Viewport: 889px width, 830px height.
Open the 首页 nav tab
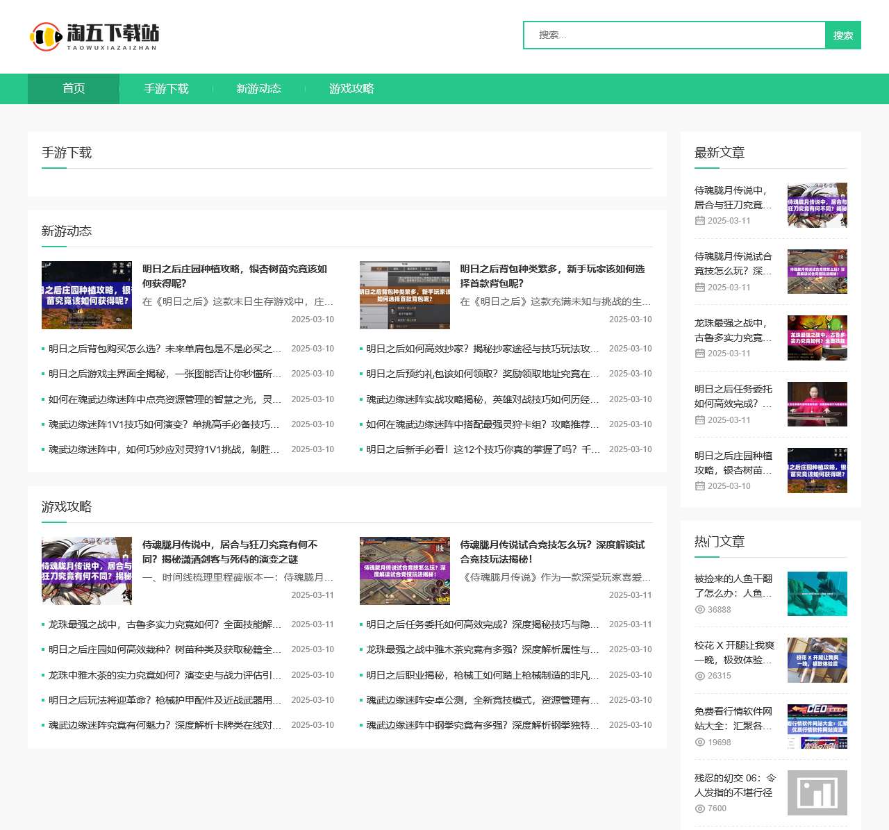point(74,89)
